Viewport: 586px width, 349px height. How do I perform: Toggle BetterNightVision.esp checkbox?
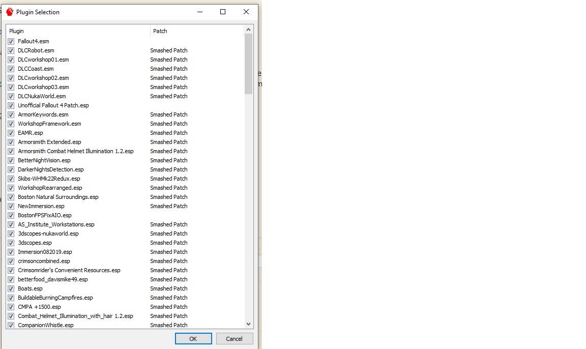pos(11,160)
